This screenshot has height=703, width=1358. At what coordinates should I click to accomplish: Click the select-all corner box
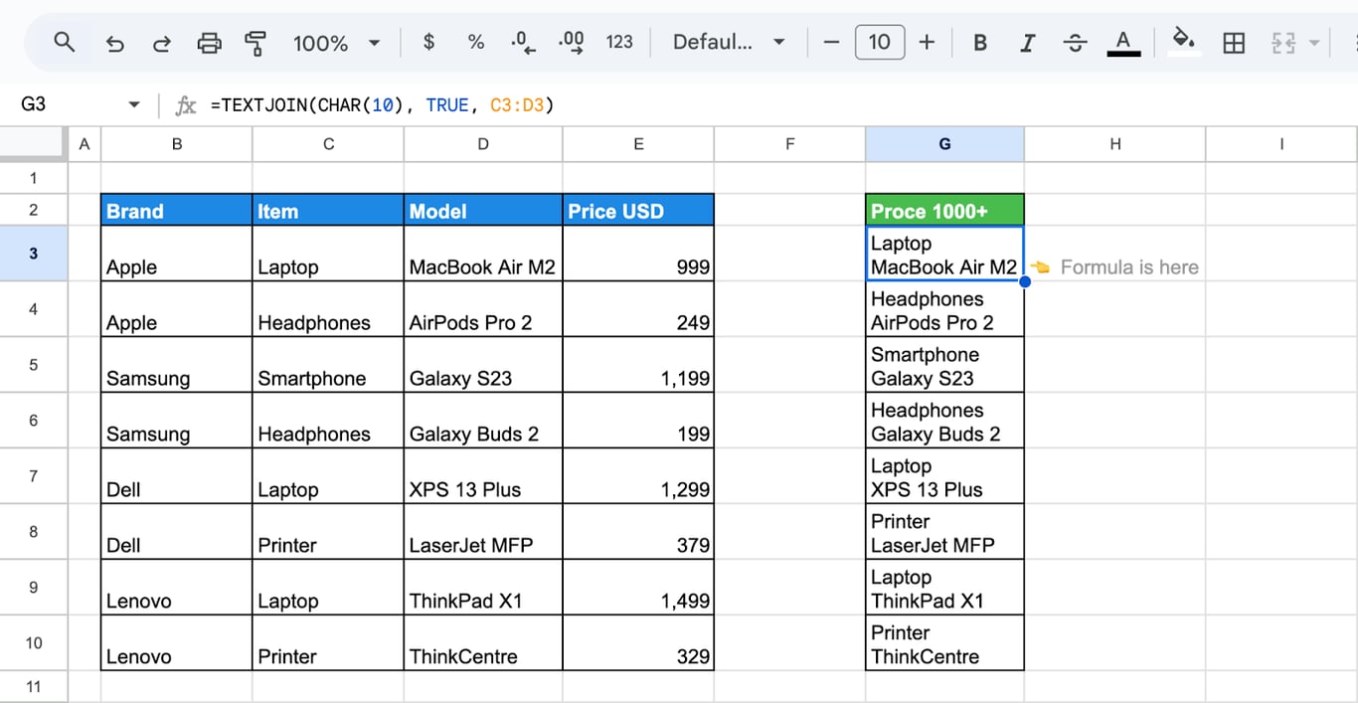tap(34, 144)
